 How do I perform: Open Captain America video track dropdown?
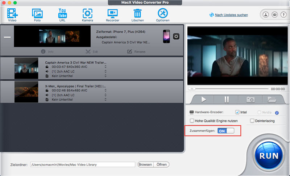pyautogui.click(x=105, y=67)
